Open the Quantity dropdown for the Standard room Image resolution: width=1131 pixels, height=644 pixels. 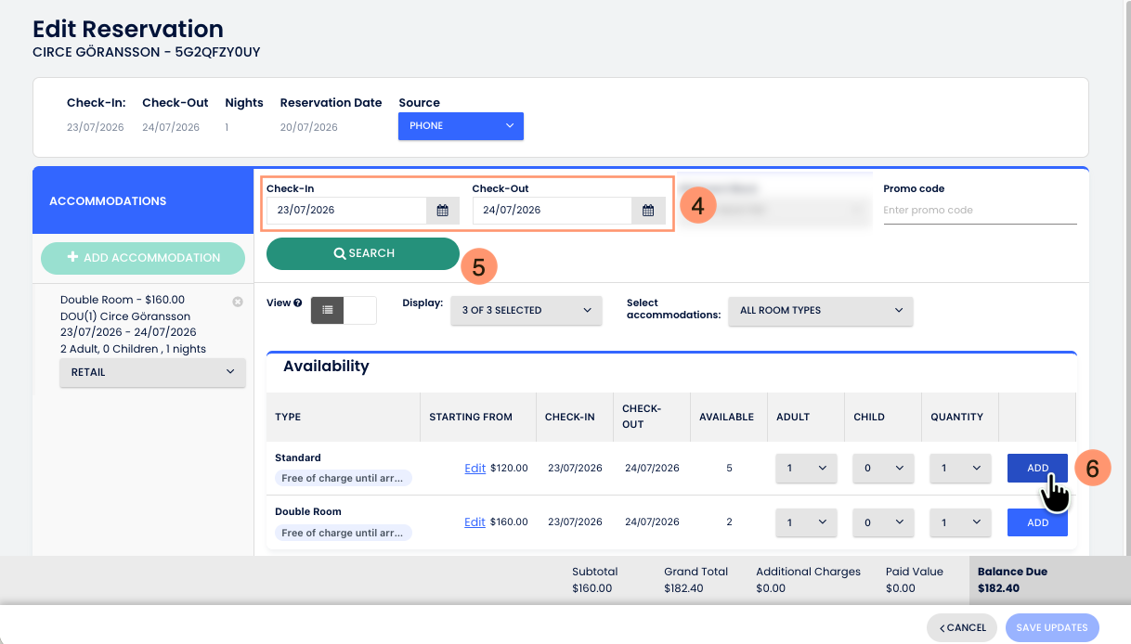click(x=961, y=469)
